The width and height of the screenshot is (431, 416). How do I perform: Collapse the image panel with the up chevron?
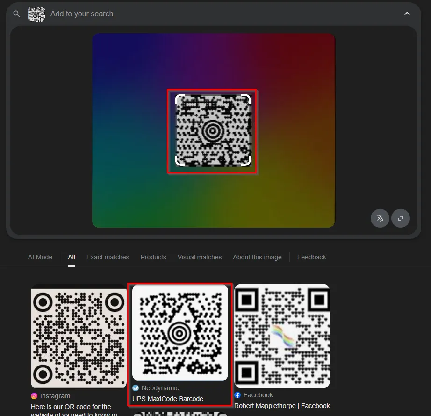click(407, 14)
